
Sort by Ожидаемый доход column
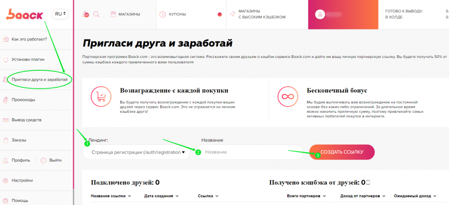point(415,196)
